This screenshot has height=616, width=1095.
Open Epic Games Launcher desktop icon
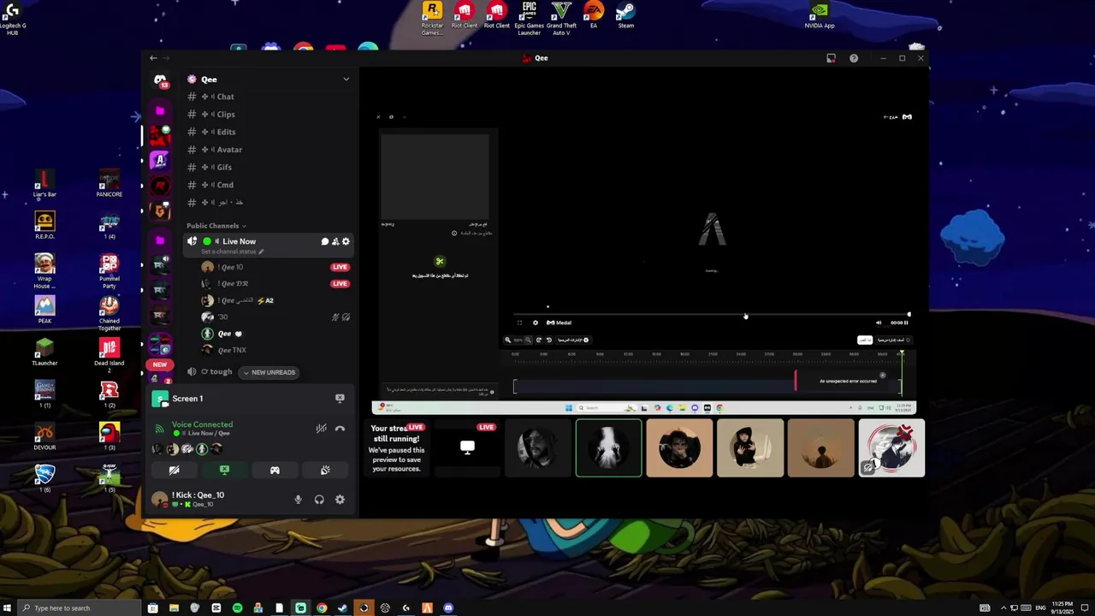530,19
